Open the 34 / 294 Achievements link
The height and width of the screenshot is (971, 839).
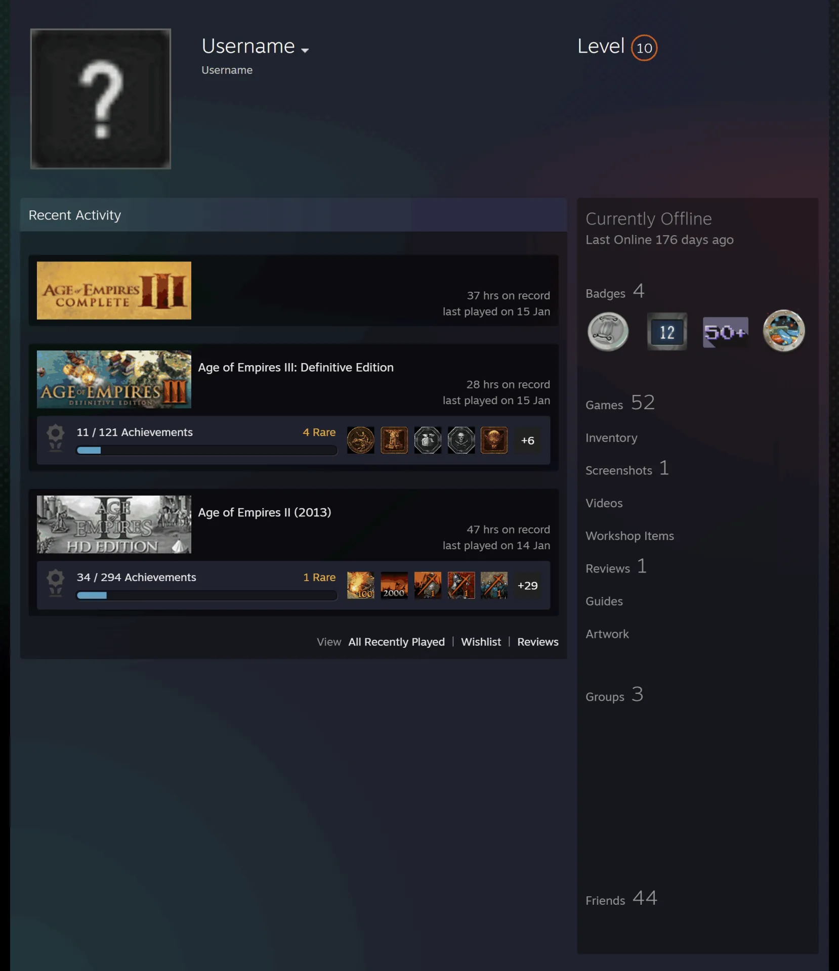click(136, 578)
